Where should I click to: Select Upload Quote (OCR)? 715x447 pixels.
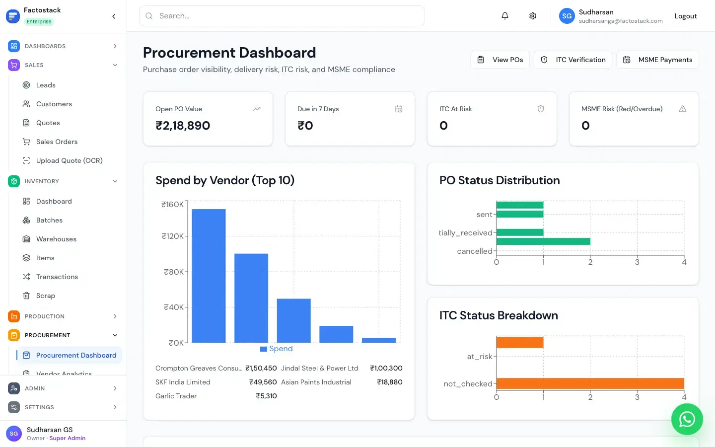pyautogui.click(x=69, y=160)
